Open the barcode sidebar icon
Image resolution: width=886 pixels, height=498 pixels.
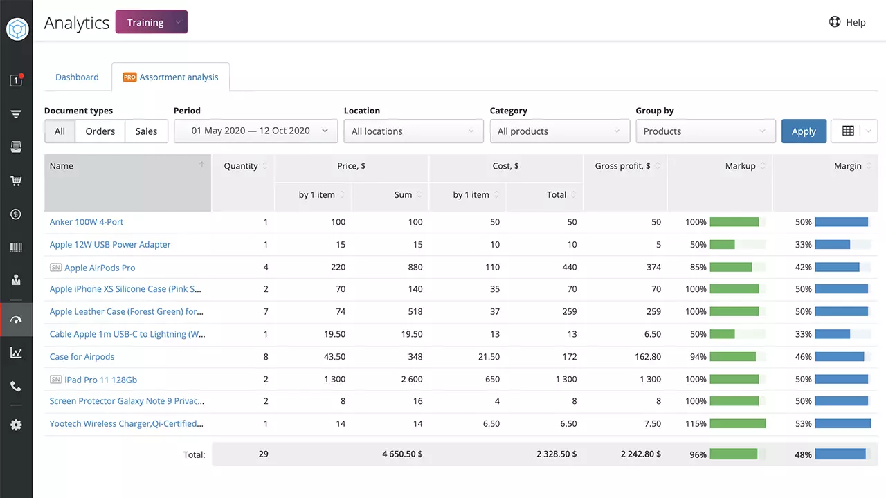click(x=16, y=247)
